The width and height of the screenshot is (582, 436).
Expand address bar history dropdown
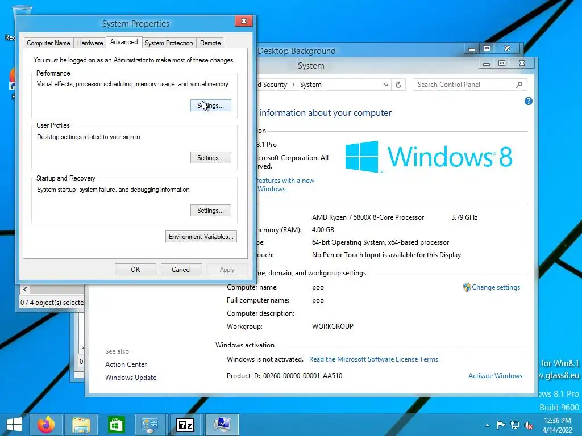386,85
